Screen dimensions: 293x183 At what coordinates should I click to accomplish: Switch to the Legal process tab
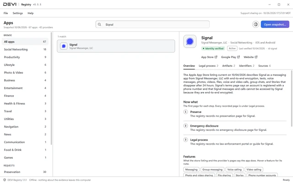[208, 66]
